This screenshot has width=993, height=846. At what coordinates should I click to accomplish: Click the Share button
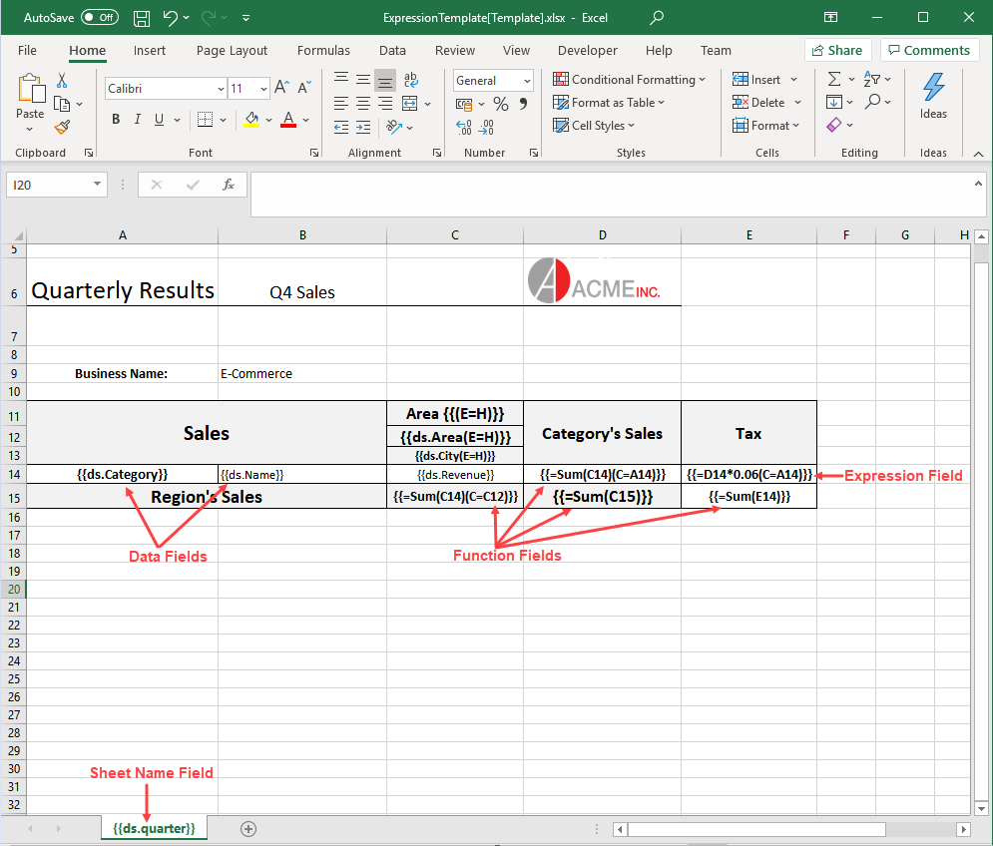point(837,51)
